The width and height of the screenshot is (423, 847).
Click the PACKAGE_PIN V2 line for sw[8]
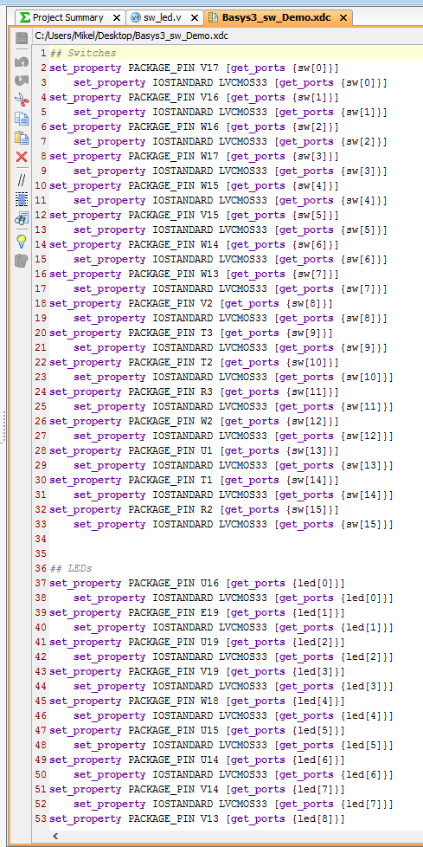point(191,304)
